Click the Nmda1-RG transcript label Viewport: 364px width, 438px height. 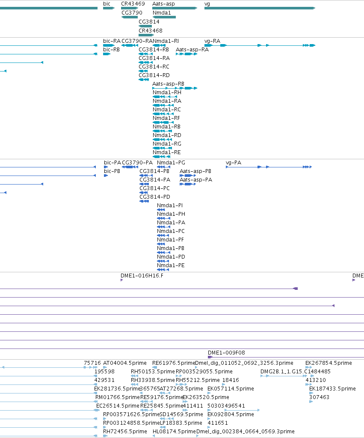pos(167,143)
